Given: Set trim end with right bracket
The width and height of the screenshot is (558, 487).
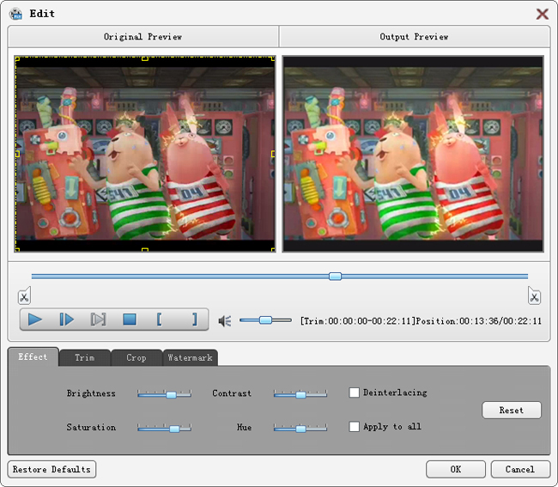Looking at the screenshot, I should click(194, 320).
